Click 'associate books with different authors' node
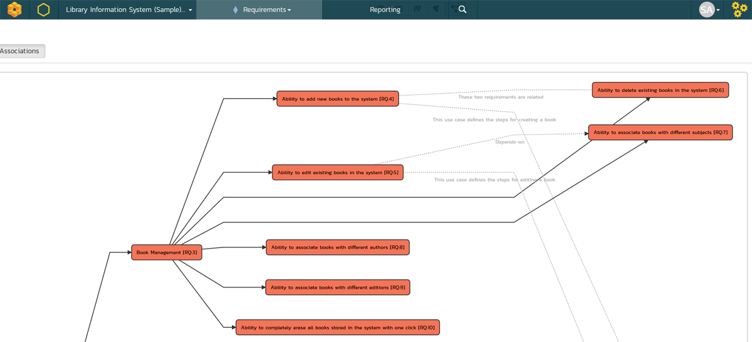This screenshot has width=752, height=342. [338, 247]
